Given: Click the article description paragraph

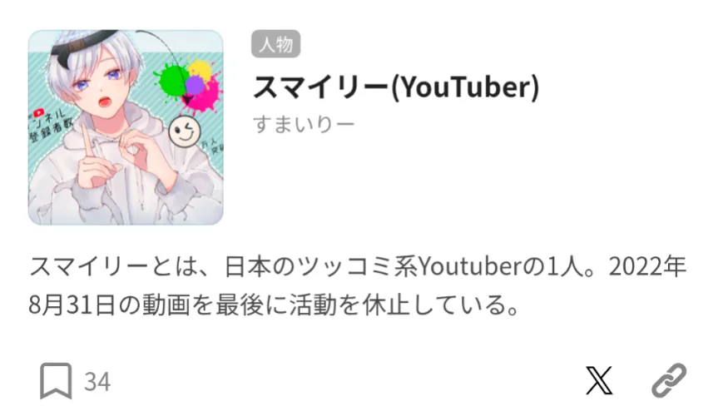Looking at the screenshot, I should 357,285.
